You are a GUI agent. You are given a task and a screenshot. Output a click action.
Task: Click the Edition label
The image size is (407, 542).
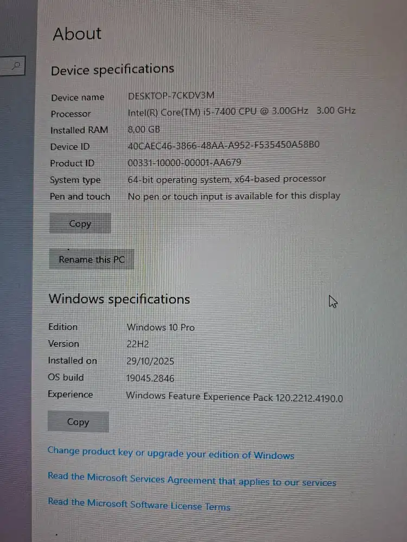62,327
